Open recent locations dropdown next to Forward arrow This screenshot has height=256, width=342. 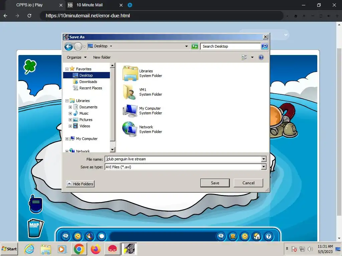tap(84, 47)
